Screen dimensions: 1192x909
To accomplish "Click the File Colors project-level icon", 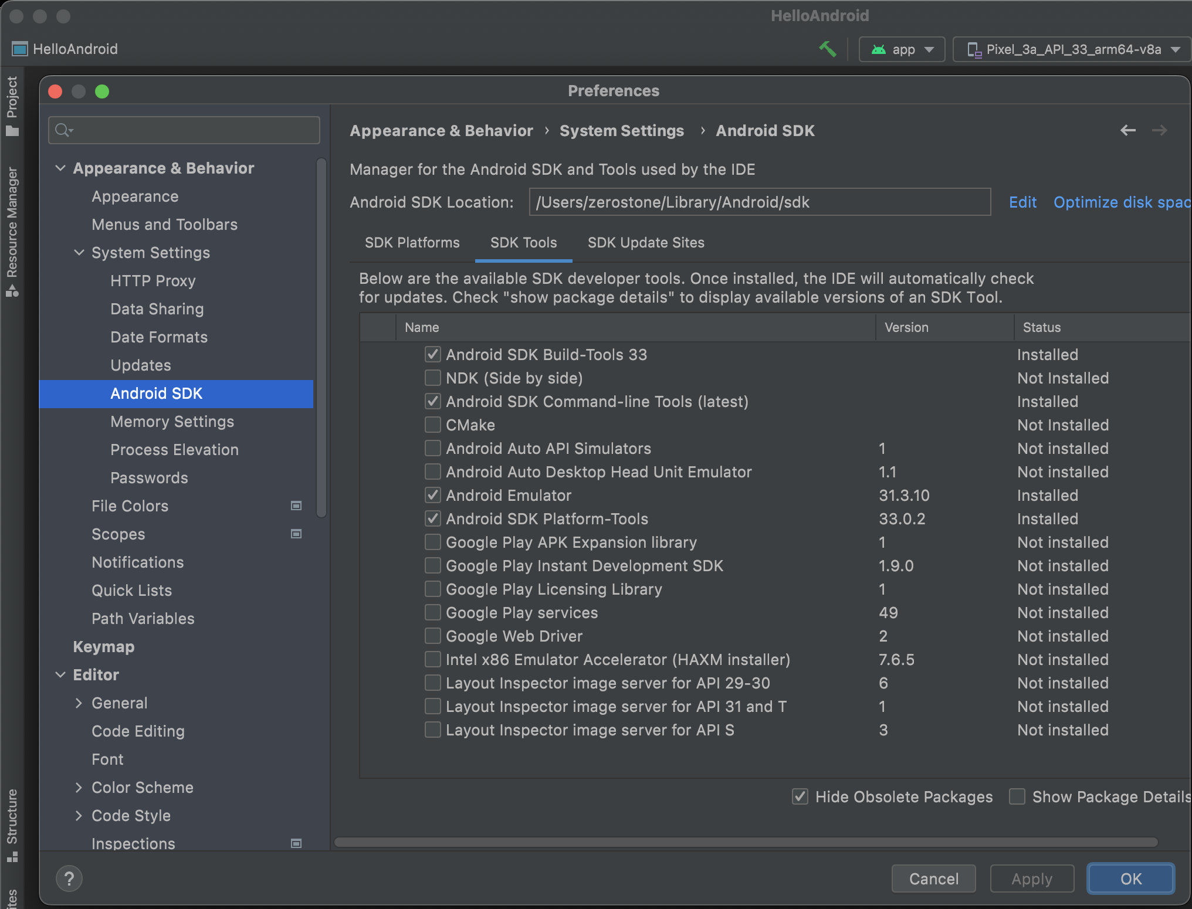I will 296,506.
